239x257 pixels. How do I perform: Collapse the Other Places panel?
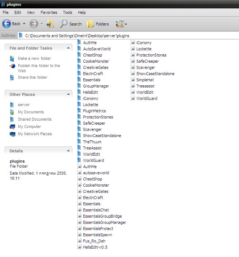[68, 94]
